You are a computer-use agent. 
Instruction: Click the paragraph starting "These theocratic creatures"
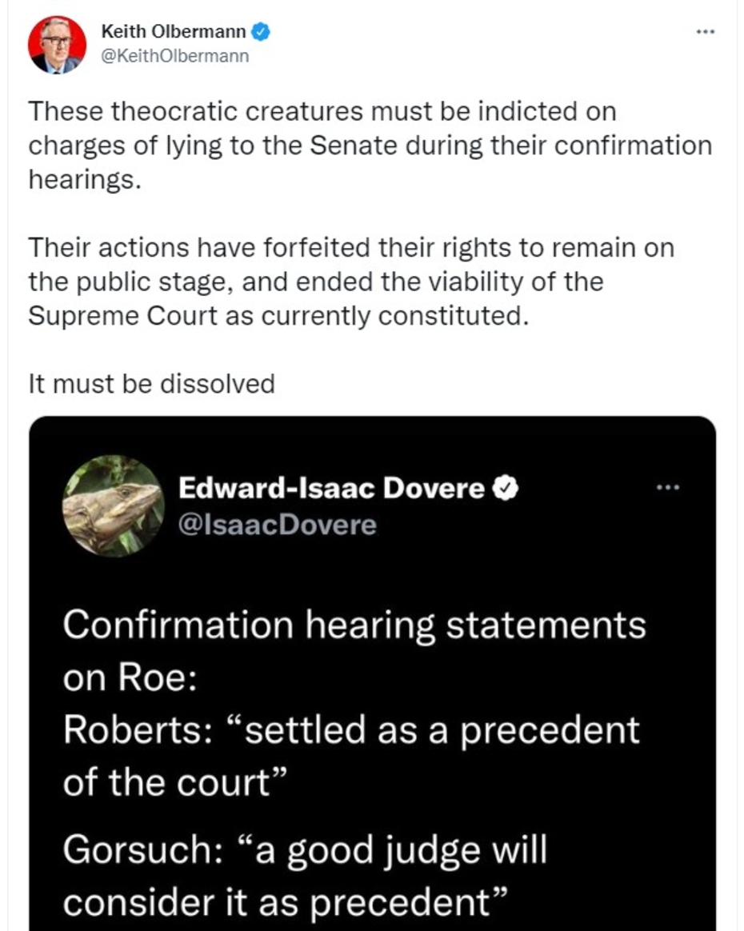369,146
